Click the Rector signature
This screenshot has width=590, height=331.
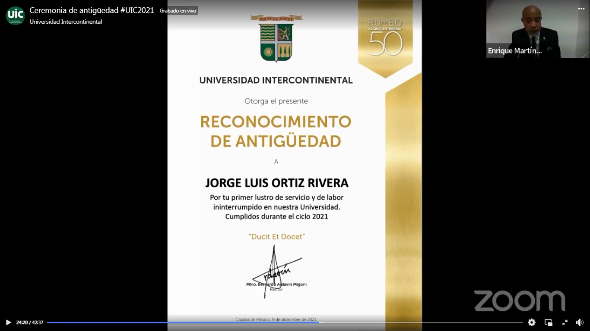pyautogui.click(x=276, y=272)
